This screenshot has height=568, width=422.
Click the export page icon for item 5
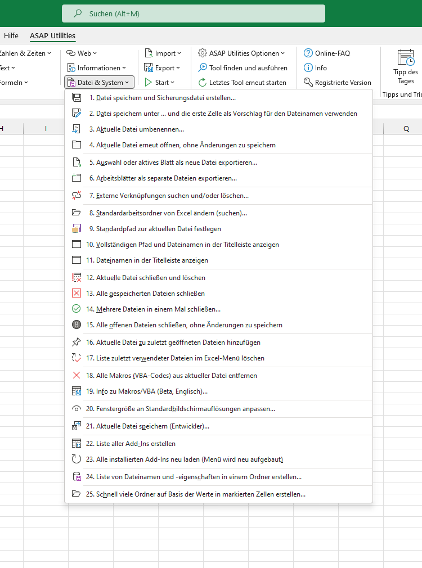click(77, 163)
